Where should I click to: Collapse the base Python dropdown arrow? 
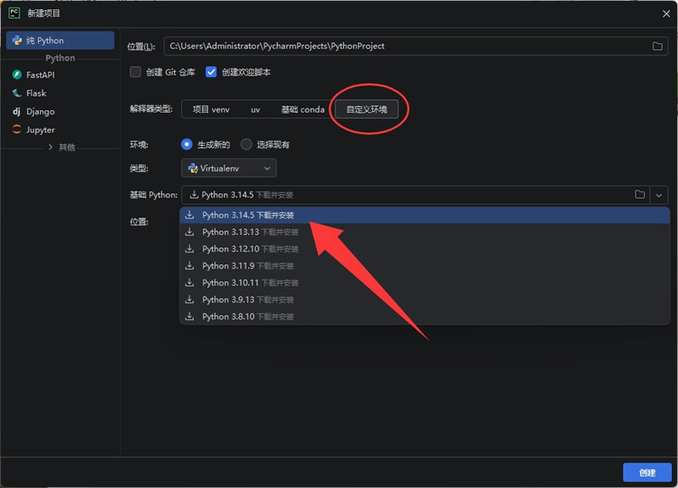(659, 196)
